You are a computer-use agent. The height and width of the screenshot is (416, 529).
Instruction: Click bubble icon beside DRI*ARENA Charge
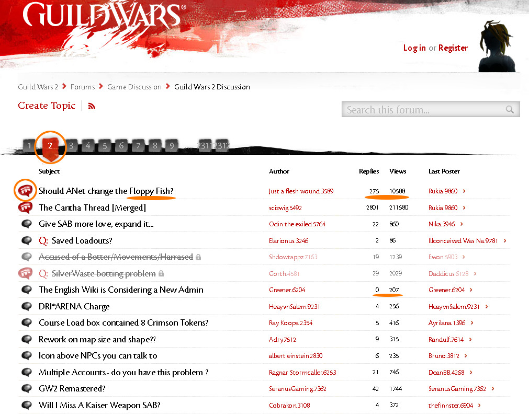[x=26, y=306]
